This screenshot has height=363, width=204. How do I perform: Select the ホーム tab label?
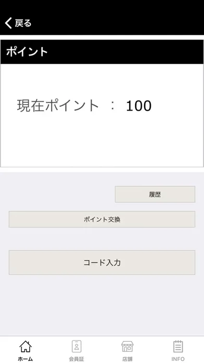pos(25,359)
